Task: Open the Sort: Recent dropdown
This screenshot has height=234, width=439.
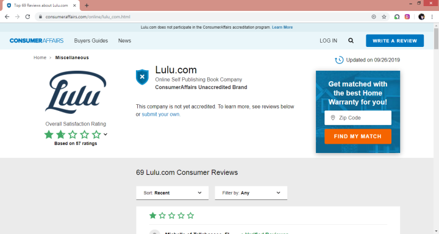Action: 172,193
